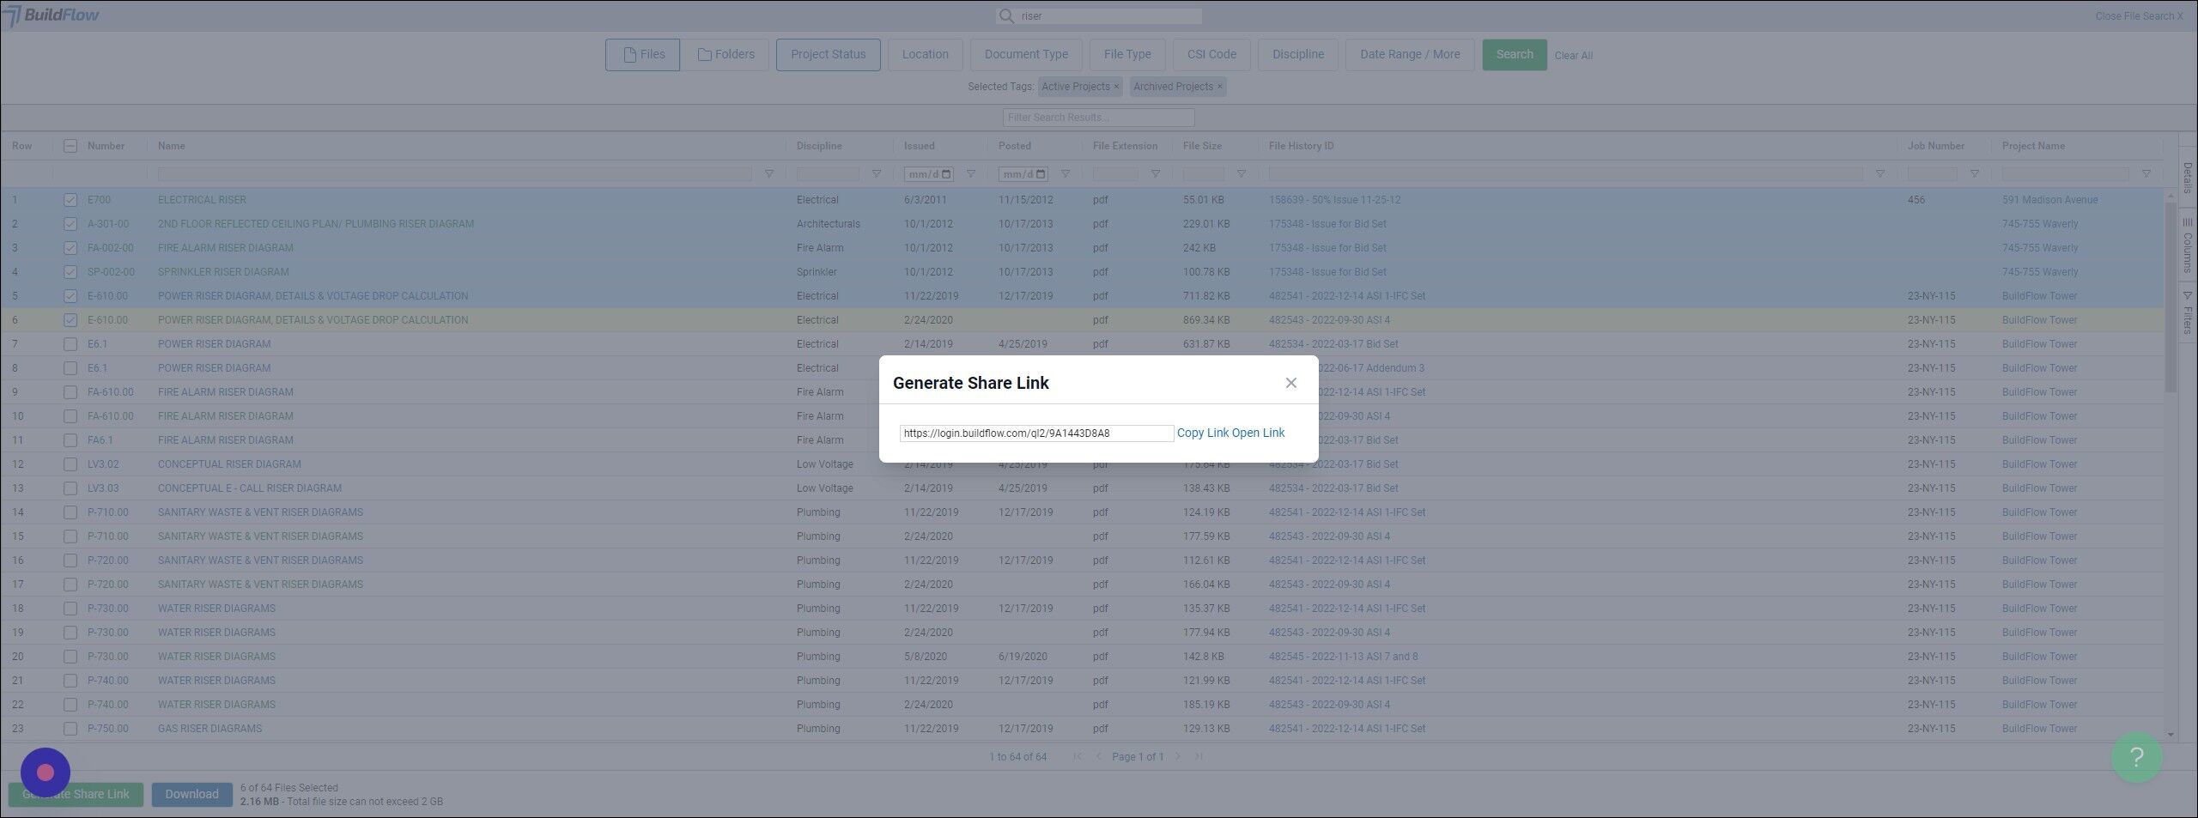The width and height of the screenshot is (2198, 818).
Task: Select the share link URL field
Action: point(1036,433)
